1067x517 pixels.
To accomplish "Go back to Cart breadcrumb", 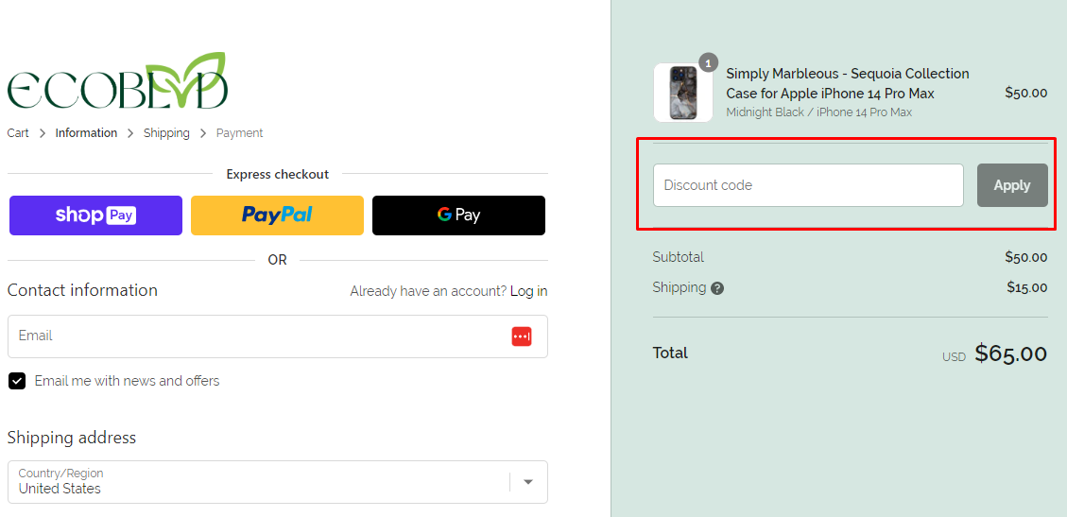I will (18, 133).
